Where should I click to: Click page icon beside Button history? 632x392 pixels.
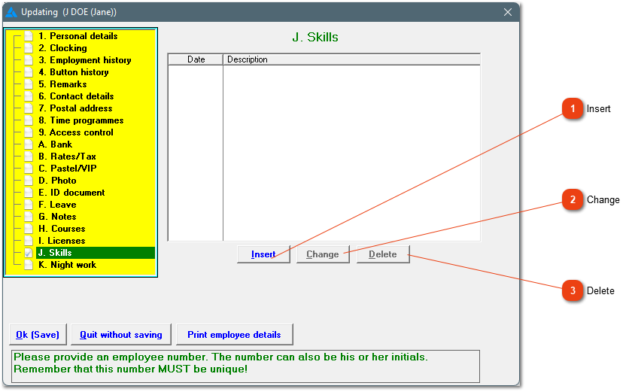[29, 72]
